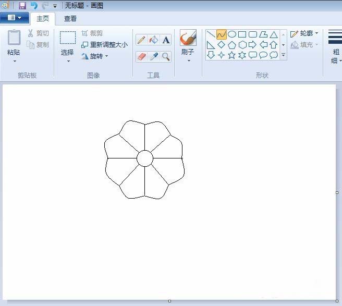Viewport: 342px width, 306px height.
Task: Click the small center circle of the flower
Action: [x=145, y=158]
